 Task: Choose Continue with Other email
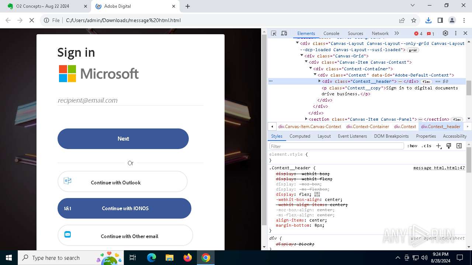[x=125, y=236]
